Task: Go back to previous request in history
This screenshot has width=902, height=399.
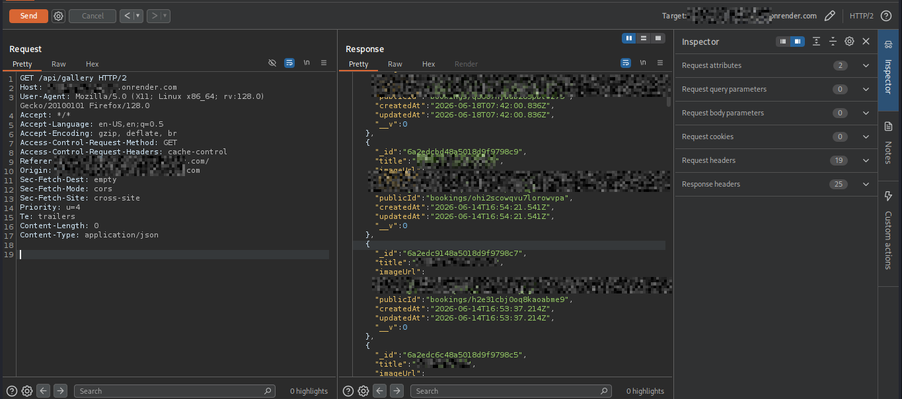Action: point(128,16)
